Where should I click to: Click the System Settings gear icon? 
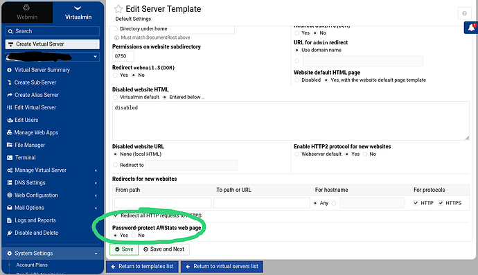(10, 254)
